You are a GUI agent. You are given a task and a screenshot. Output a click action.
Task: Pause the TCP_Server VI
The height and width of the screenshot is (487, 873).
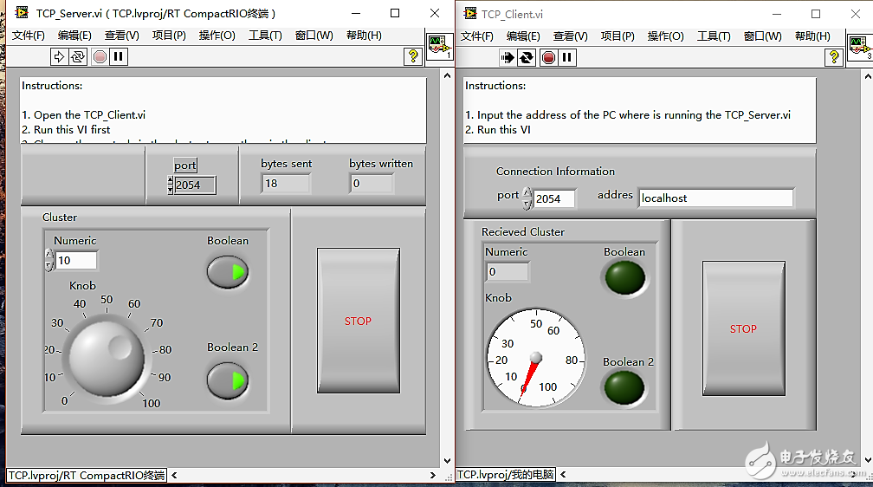pyautogui.click(x=119, y=57)
